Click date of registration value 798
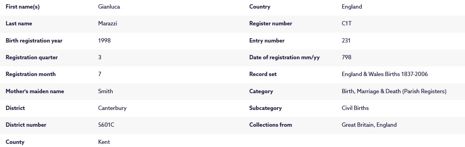The height and width of the screenshot is (147, 465). (x=347, y=57)
